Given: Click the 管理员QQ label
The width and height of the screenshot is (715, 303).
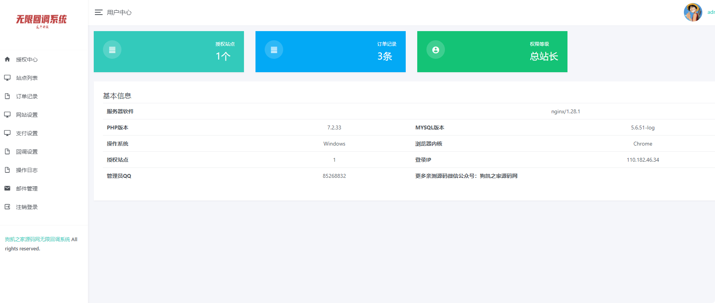Looking at the screenshot, I should tap(119, 176).
